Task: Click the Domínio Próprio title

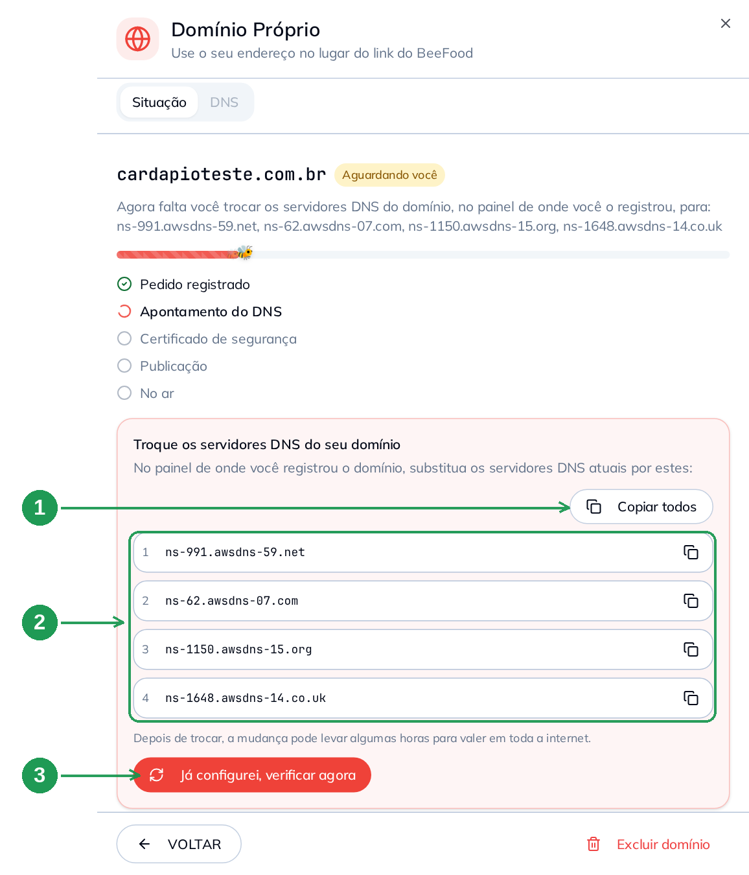Action: 246,30
